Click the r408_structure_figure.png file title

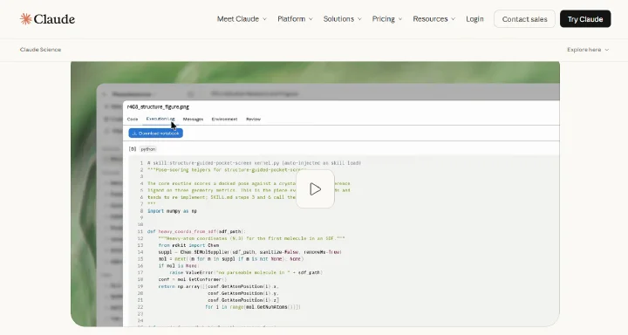[158, 107]
